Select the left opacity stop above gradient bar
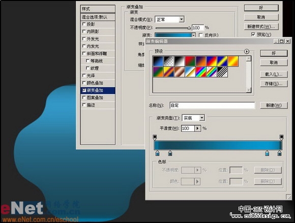Screen dimensions: 295x223 pyautogui.click(x=155, y=137)
